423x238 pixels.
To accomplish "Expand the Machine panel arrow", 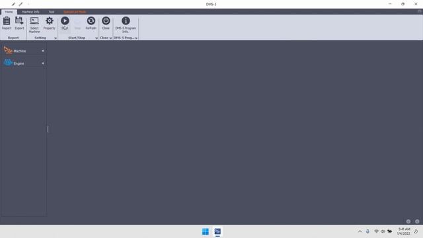I will [43, 51].
